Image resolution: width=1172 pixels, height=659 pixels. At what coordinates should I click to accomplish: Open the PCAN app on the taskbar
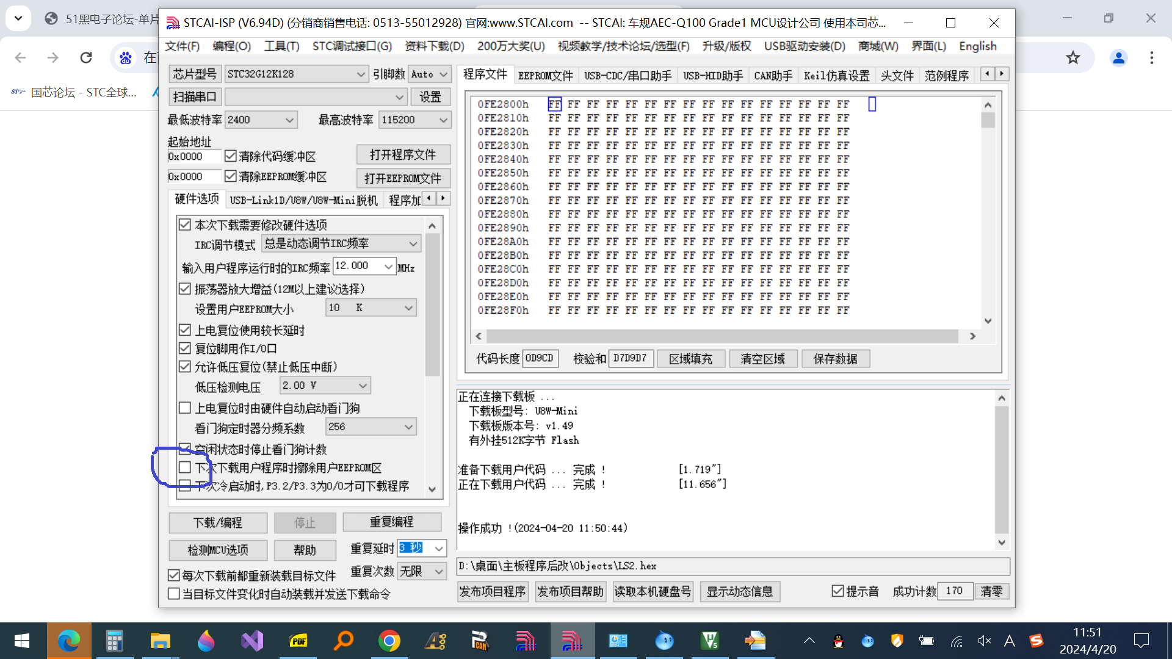click(x=481, y=641)
